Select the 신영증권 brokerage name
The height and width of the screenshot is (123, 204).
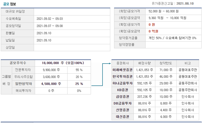pos(123,110)
